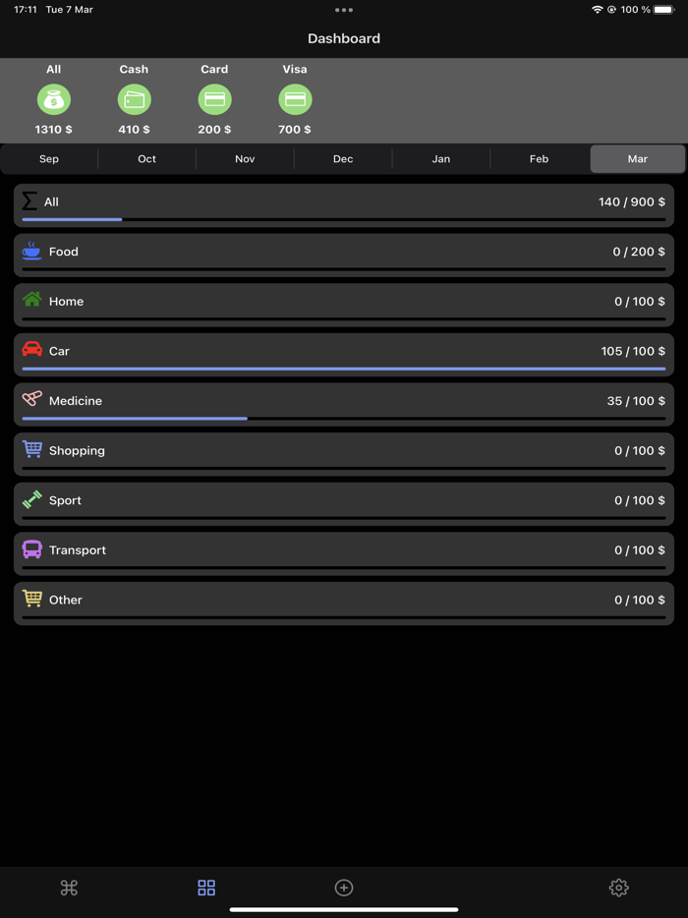Click the Car budget progress bar

[344, 367]
